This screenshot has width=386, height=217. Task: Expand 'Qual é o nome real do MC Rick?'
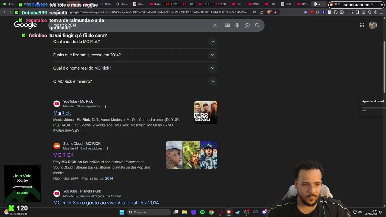point(135,68)
